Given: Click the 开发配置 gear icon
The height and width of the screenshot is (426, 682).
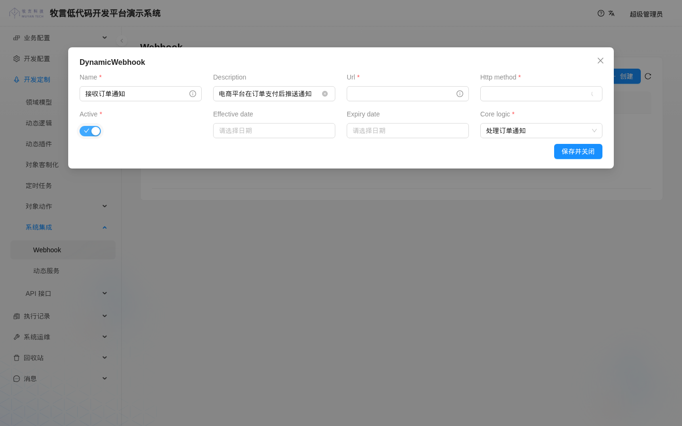Looking at the screenshot, I should point(17,59).
